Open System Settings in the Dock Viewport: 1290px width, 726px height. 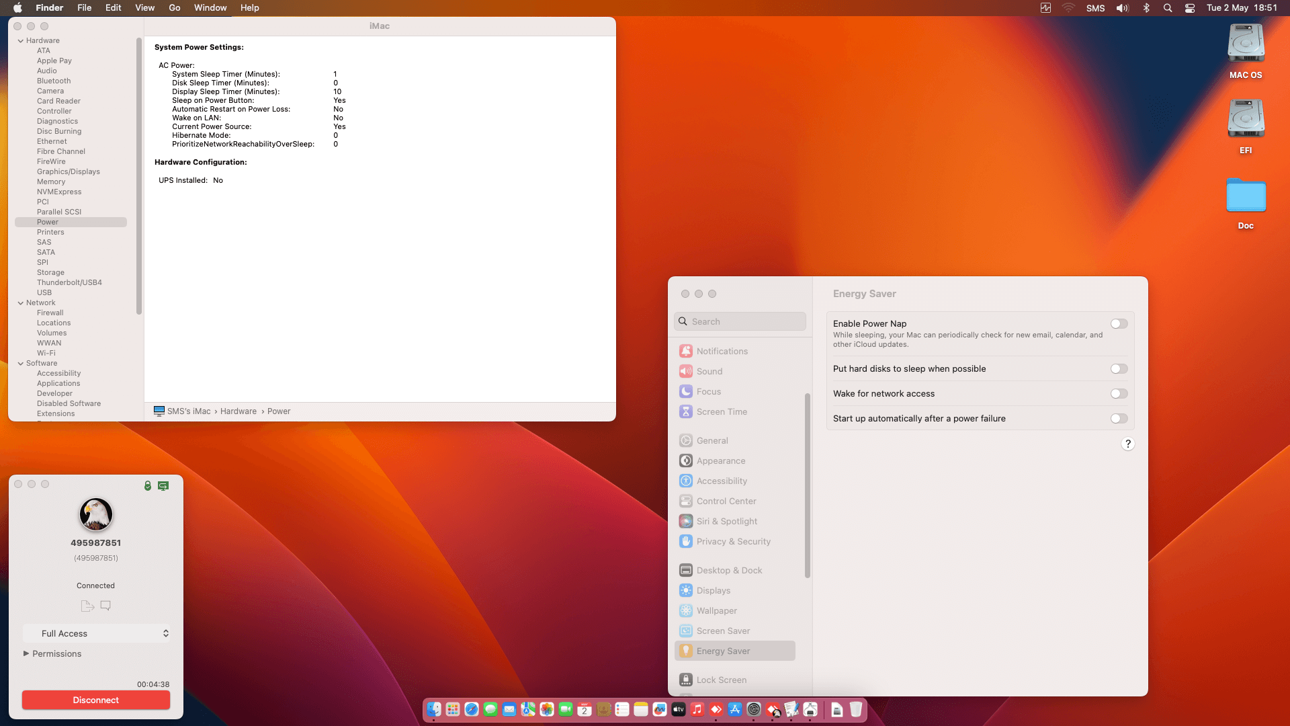[754, 709]
